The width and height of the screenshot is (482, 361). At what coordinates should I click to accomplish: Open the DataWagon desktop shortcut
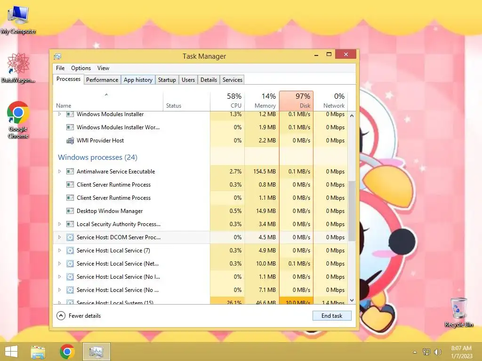[18, 68]
